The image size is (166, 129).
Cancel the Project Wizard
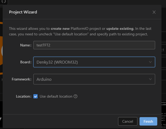point(128,121)
